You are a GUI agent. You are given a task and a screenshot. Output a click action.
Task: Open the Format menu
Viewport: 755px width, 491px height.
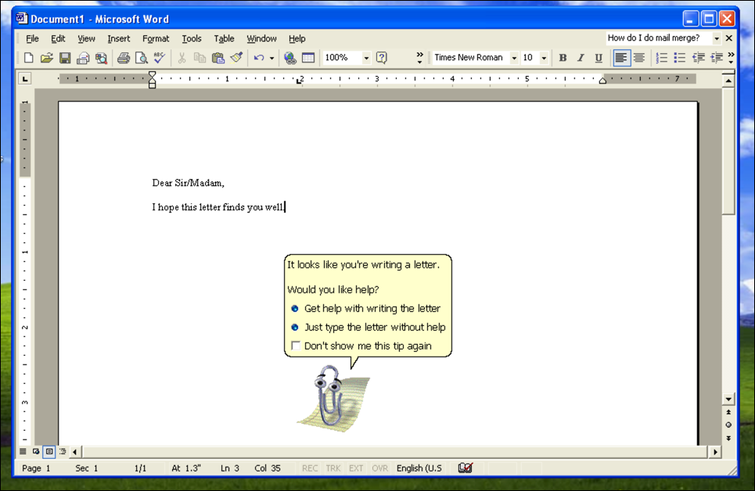click(156, 38)
